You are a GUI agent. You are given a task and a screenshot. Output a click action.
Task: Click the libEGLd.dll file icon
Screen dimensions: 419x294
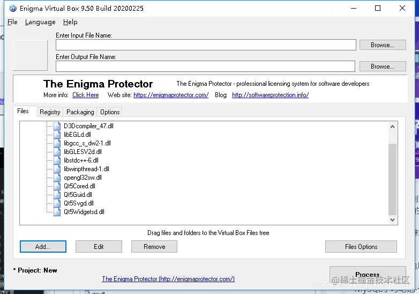pos(57,135)
